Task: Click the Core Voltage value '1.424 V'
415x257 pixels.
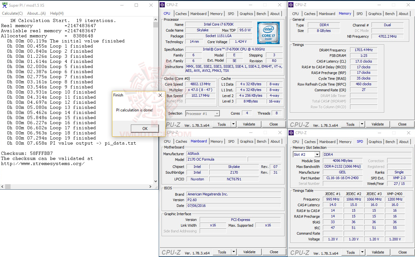Action: [x=242, y=42]
